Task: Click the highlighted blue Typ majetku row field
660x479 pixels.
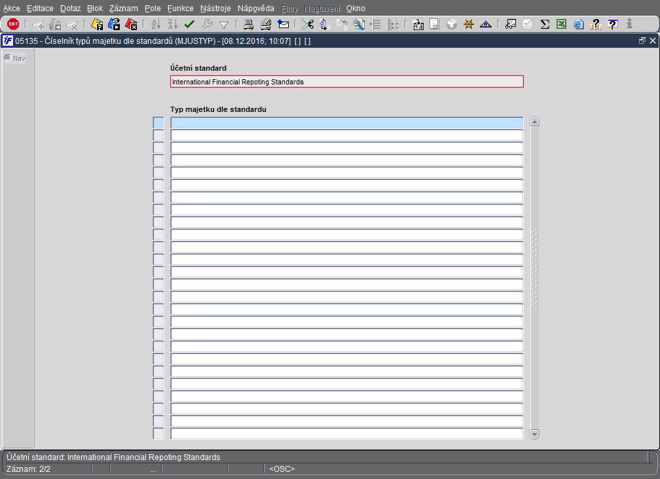Action: pos(347,123)
